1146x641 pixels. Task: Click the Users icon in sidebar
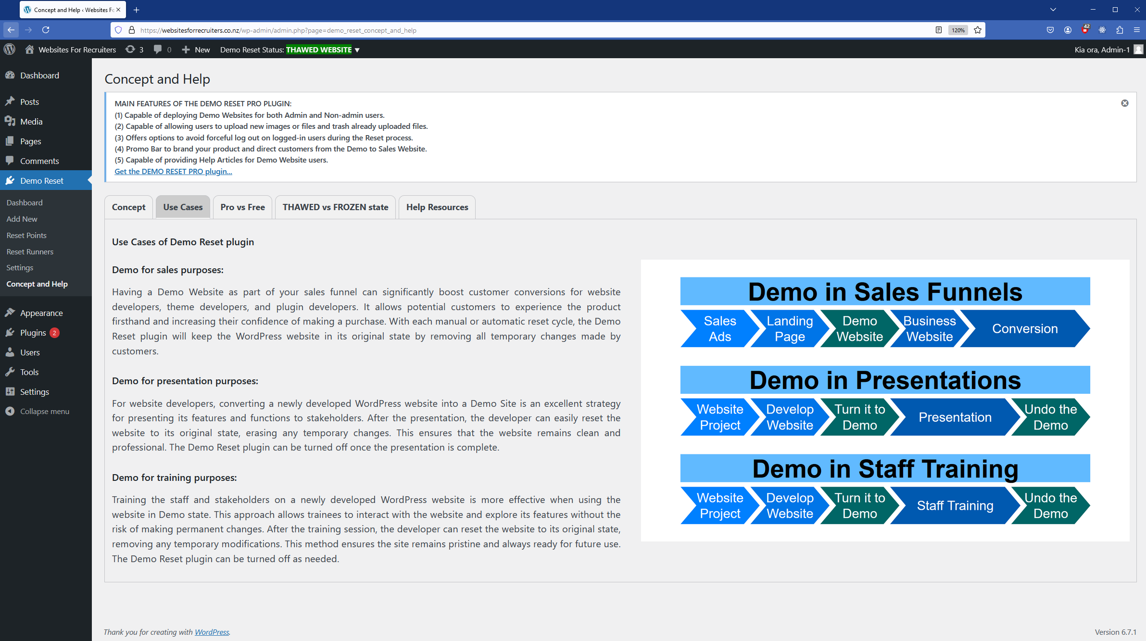pos(10,352)
